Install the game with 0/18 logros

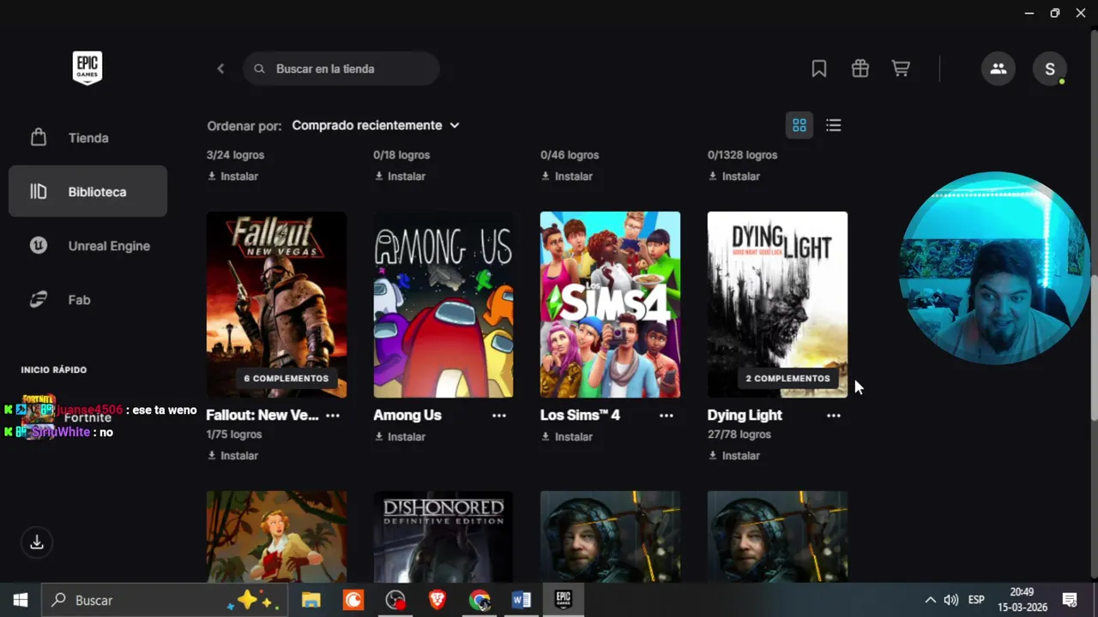[x=400, y=177]
